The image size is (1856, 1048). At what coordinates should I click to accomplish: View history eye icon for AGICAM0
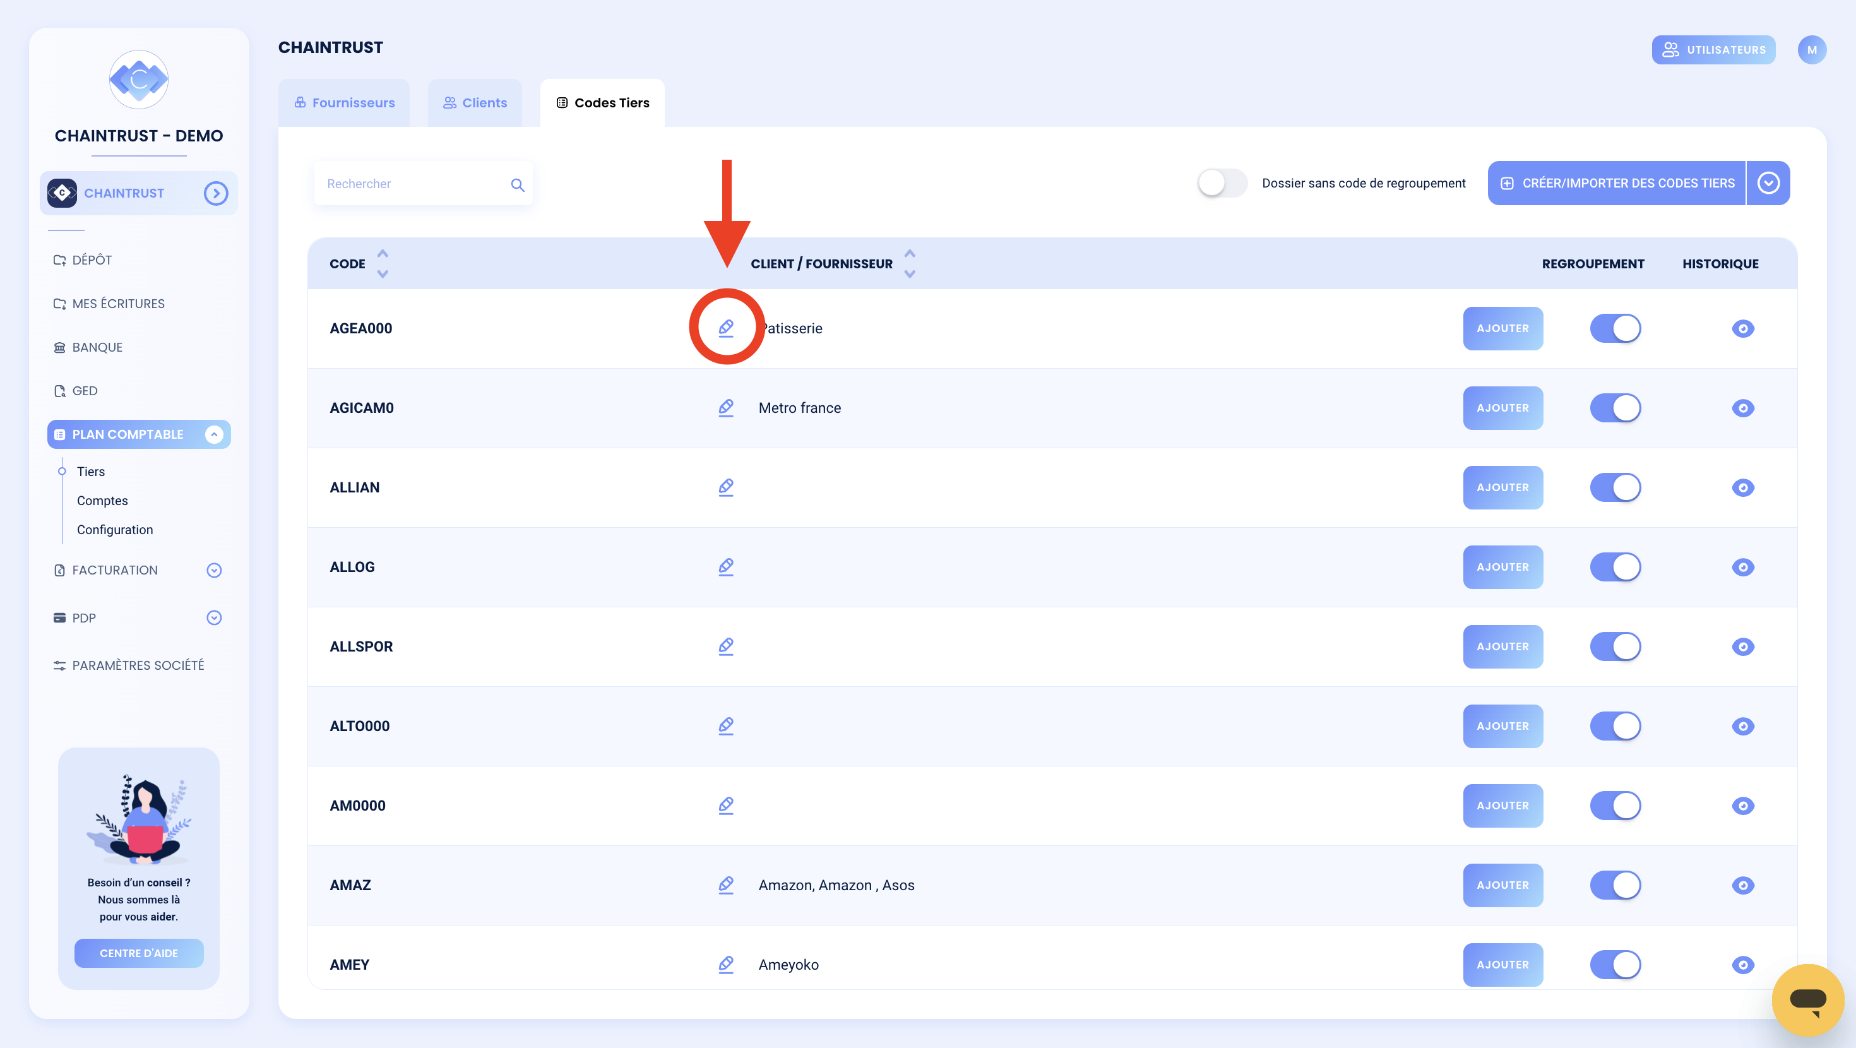[1742, 408]
